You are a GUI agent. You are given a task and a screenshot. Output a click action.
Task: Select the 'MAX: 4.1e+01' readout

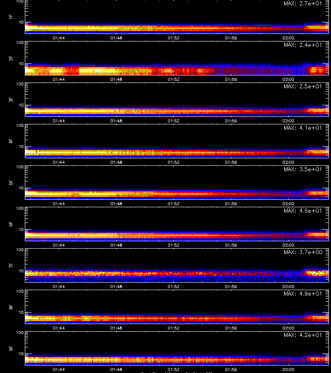point(303,128)
